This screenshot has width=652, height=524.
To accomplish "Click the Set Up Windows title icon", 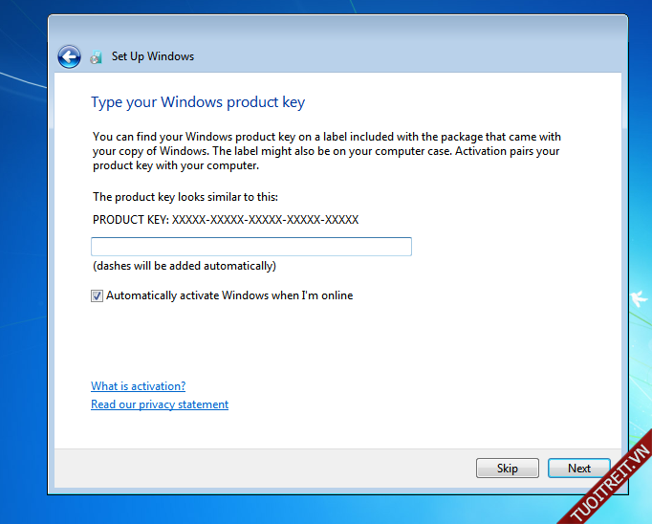I will (97, 57).
